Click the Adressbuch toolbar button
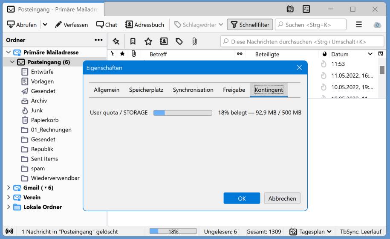Screen dimensions: 390x239 (144, 25)
